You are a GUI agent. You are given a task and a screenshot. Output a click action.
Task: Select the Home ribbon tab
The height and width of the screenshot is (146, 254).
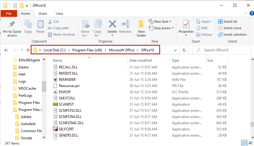tap(26, 14)
